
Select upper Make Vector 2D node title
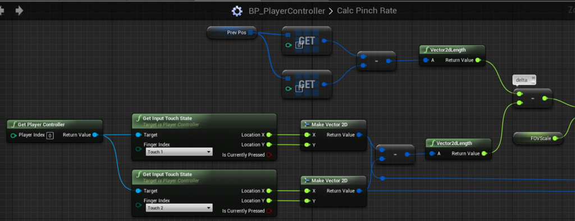(329, 125)
